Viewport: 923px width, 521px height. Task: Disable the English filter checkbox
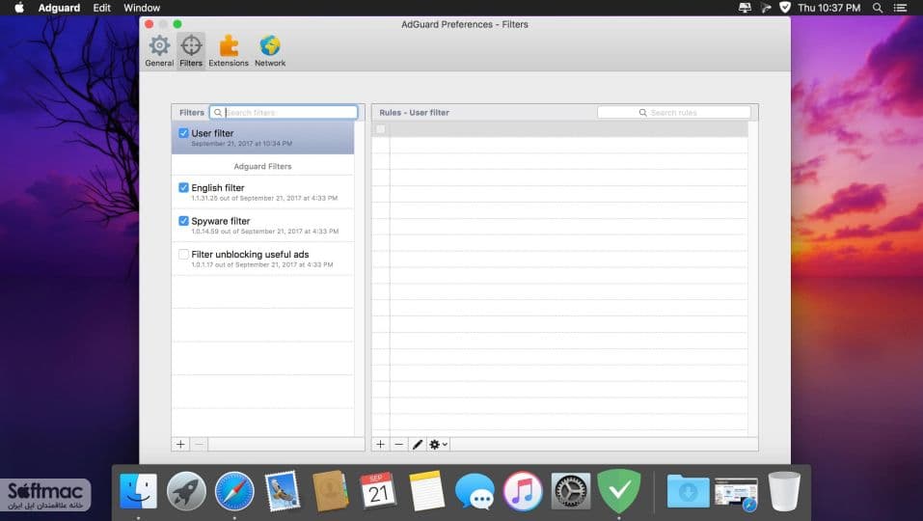tap(183, 188)
